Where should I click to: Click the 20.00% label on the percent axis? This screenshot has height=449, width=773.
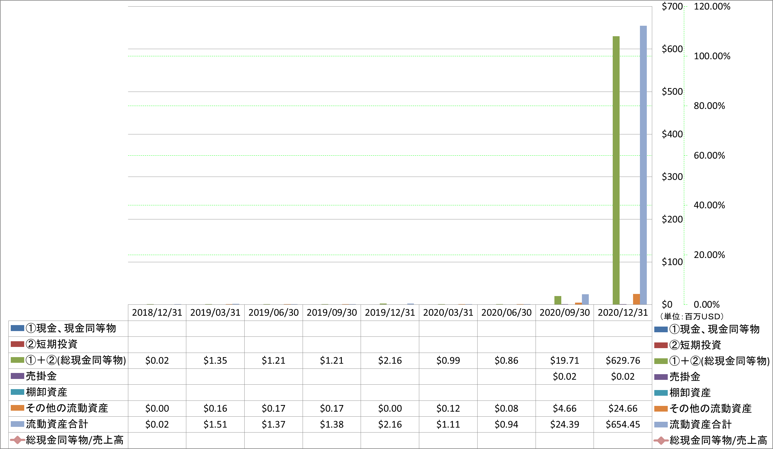709,255
